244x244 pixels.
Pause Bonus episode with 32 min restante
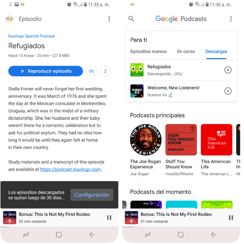(109, 217)
